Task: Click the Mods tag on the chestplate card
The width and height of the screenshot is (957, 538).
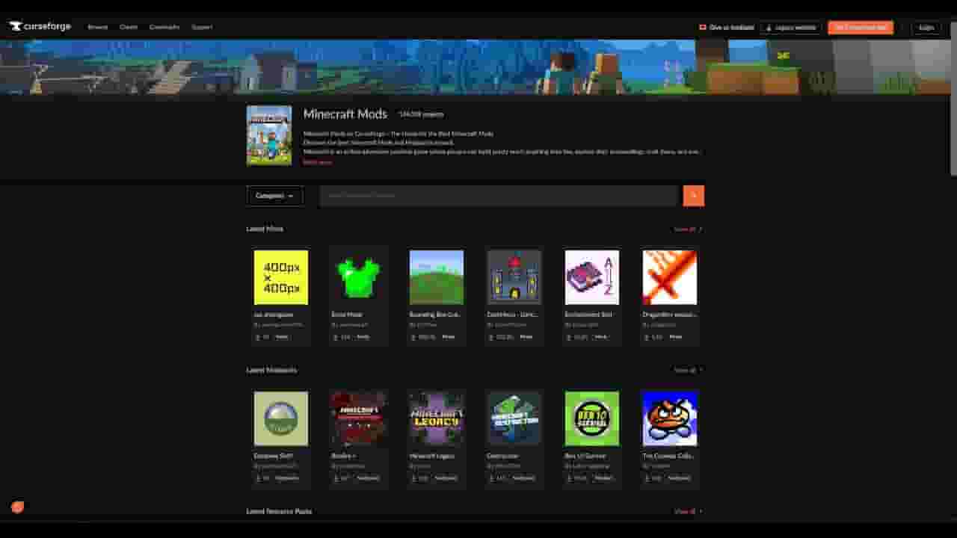Action: point(363,337)
